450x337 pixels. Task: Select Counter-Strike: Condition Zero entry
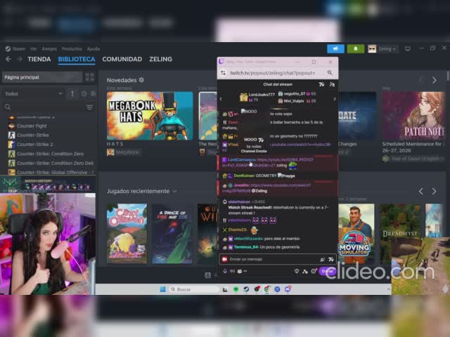pos(50,154)
